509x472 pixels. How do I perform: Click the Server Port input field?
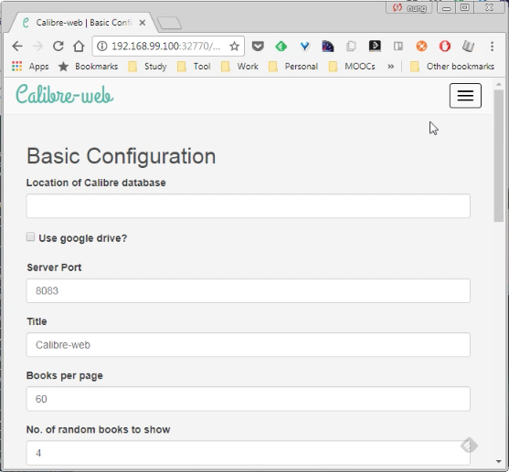tap(248, 290)
